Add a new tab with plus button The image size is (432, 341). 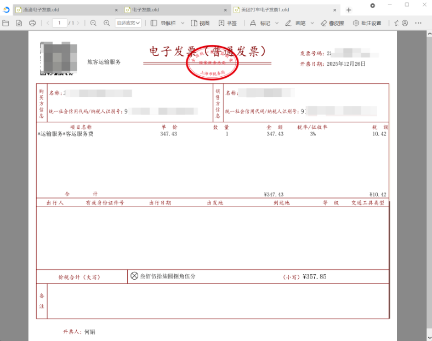pos(349,10)
